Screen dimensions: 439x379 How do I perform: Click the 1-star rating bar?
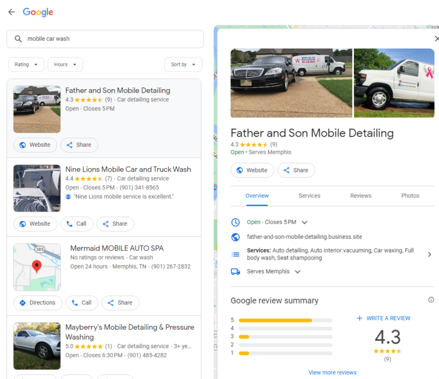pos(286,353)
